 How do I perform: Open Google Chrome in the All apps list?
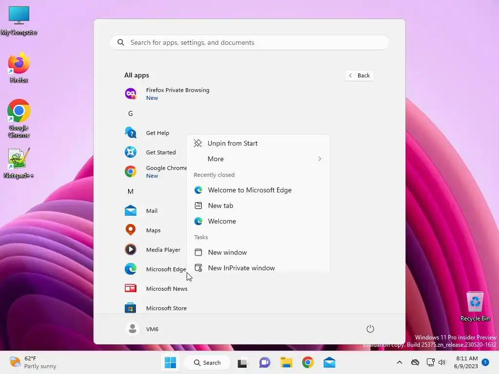pos(155,171)
